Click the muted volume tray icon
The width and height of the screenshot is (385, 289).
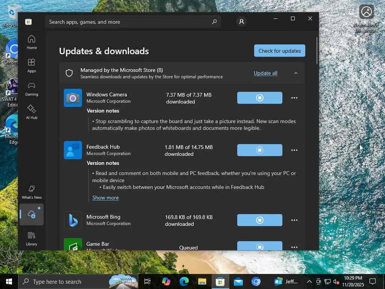[x=336, y=281]
